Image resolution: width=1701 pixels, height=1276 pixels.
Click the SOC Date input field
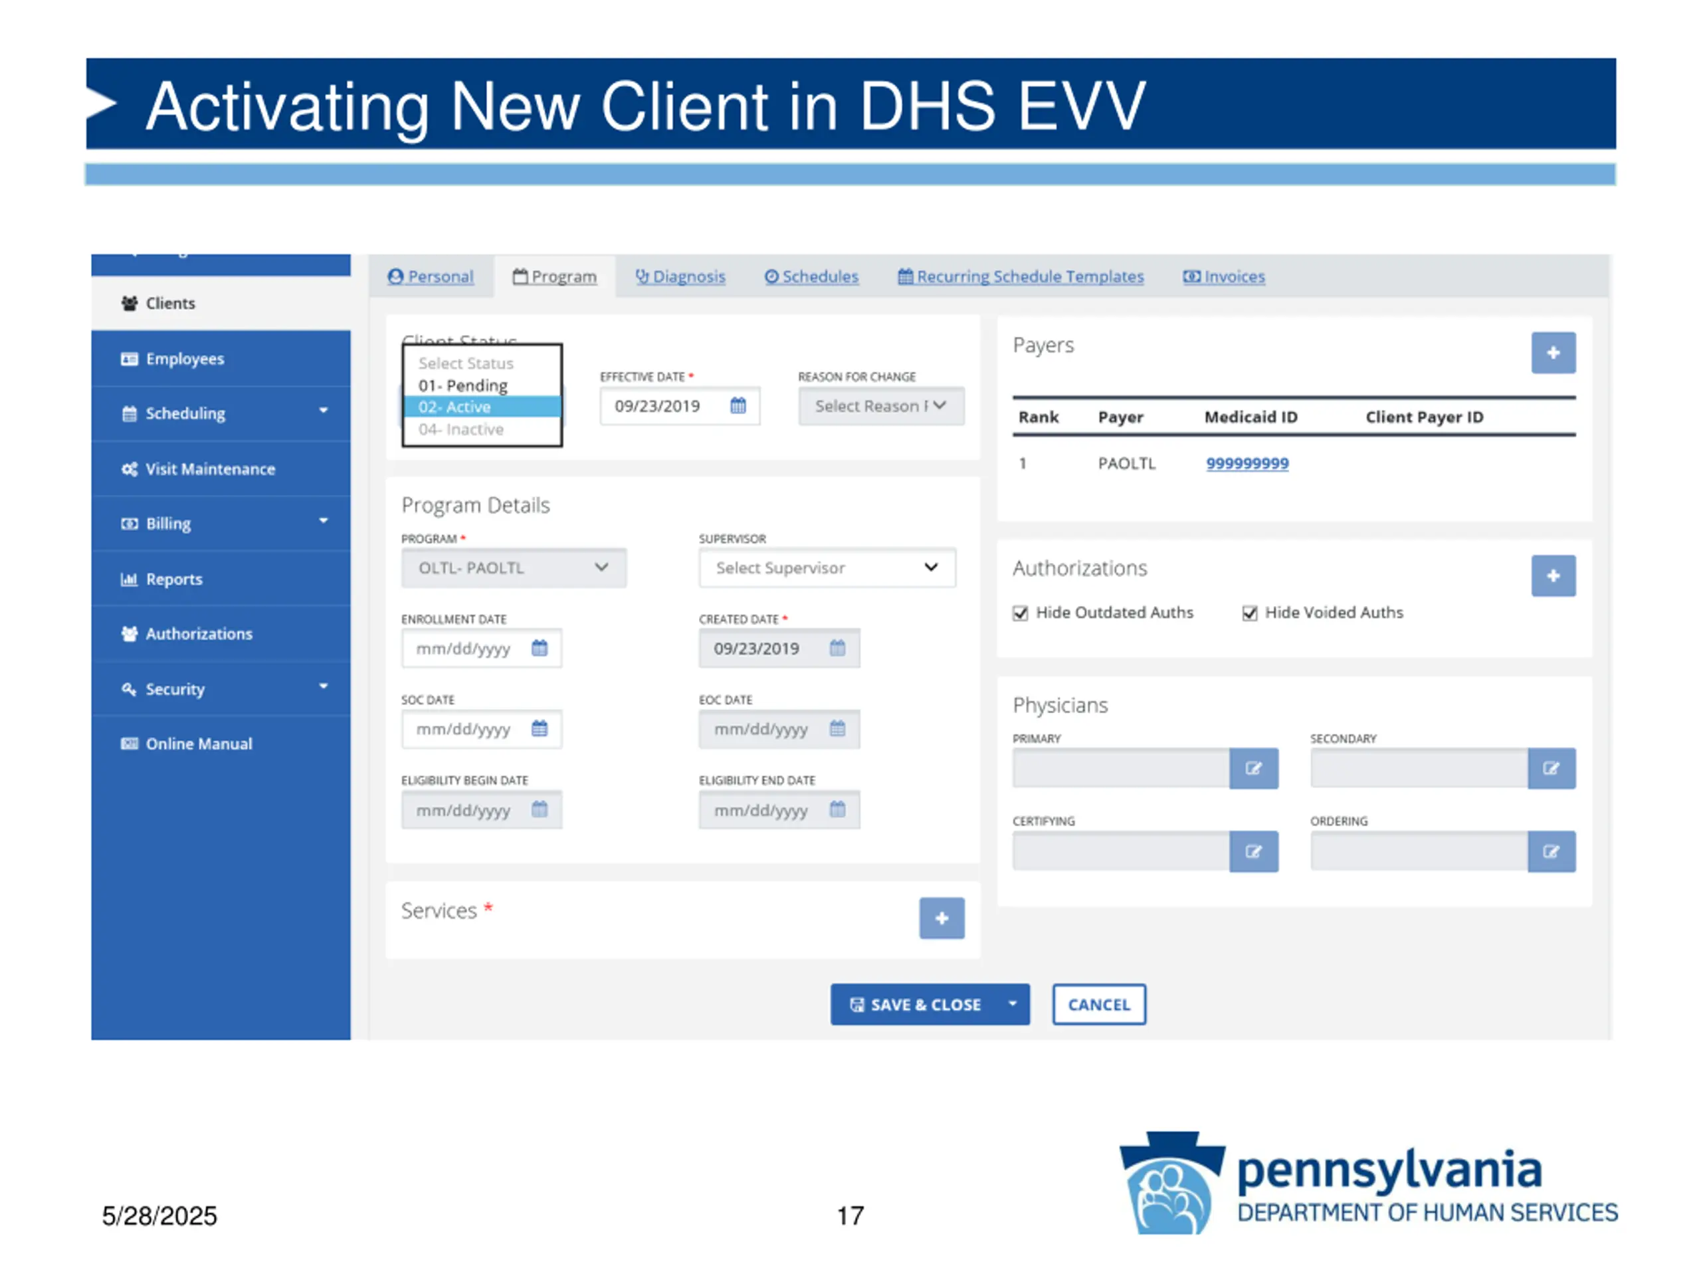481,729
